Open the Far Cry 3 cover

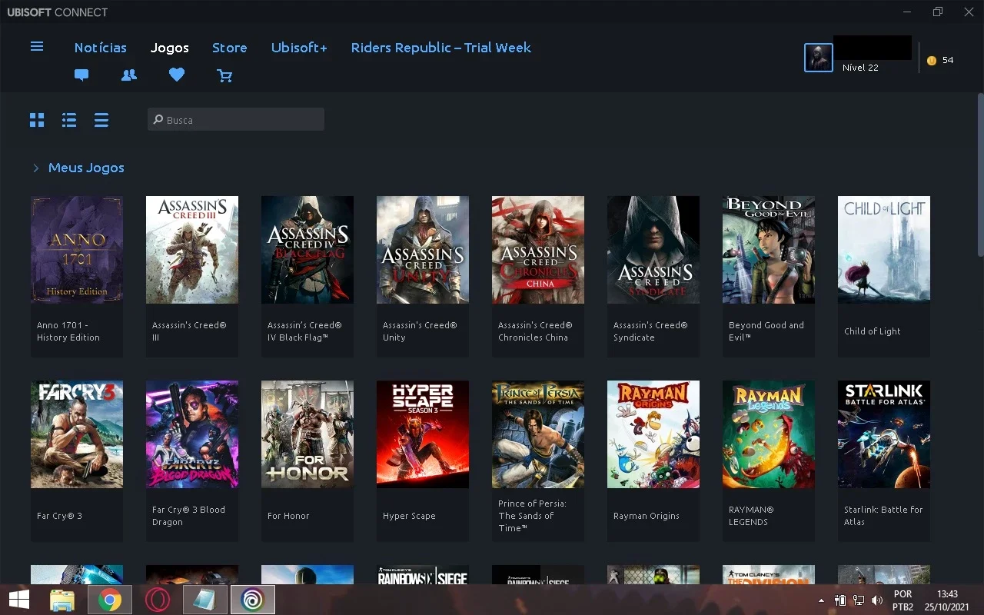77,434
